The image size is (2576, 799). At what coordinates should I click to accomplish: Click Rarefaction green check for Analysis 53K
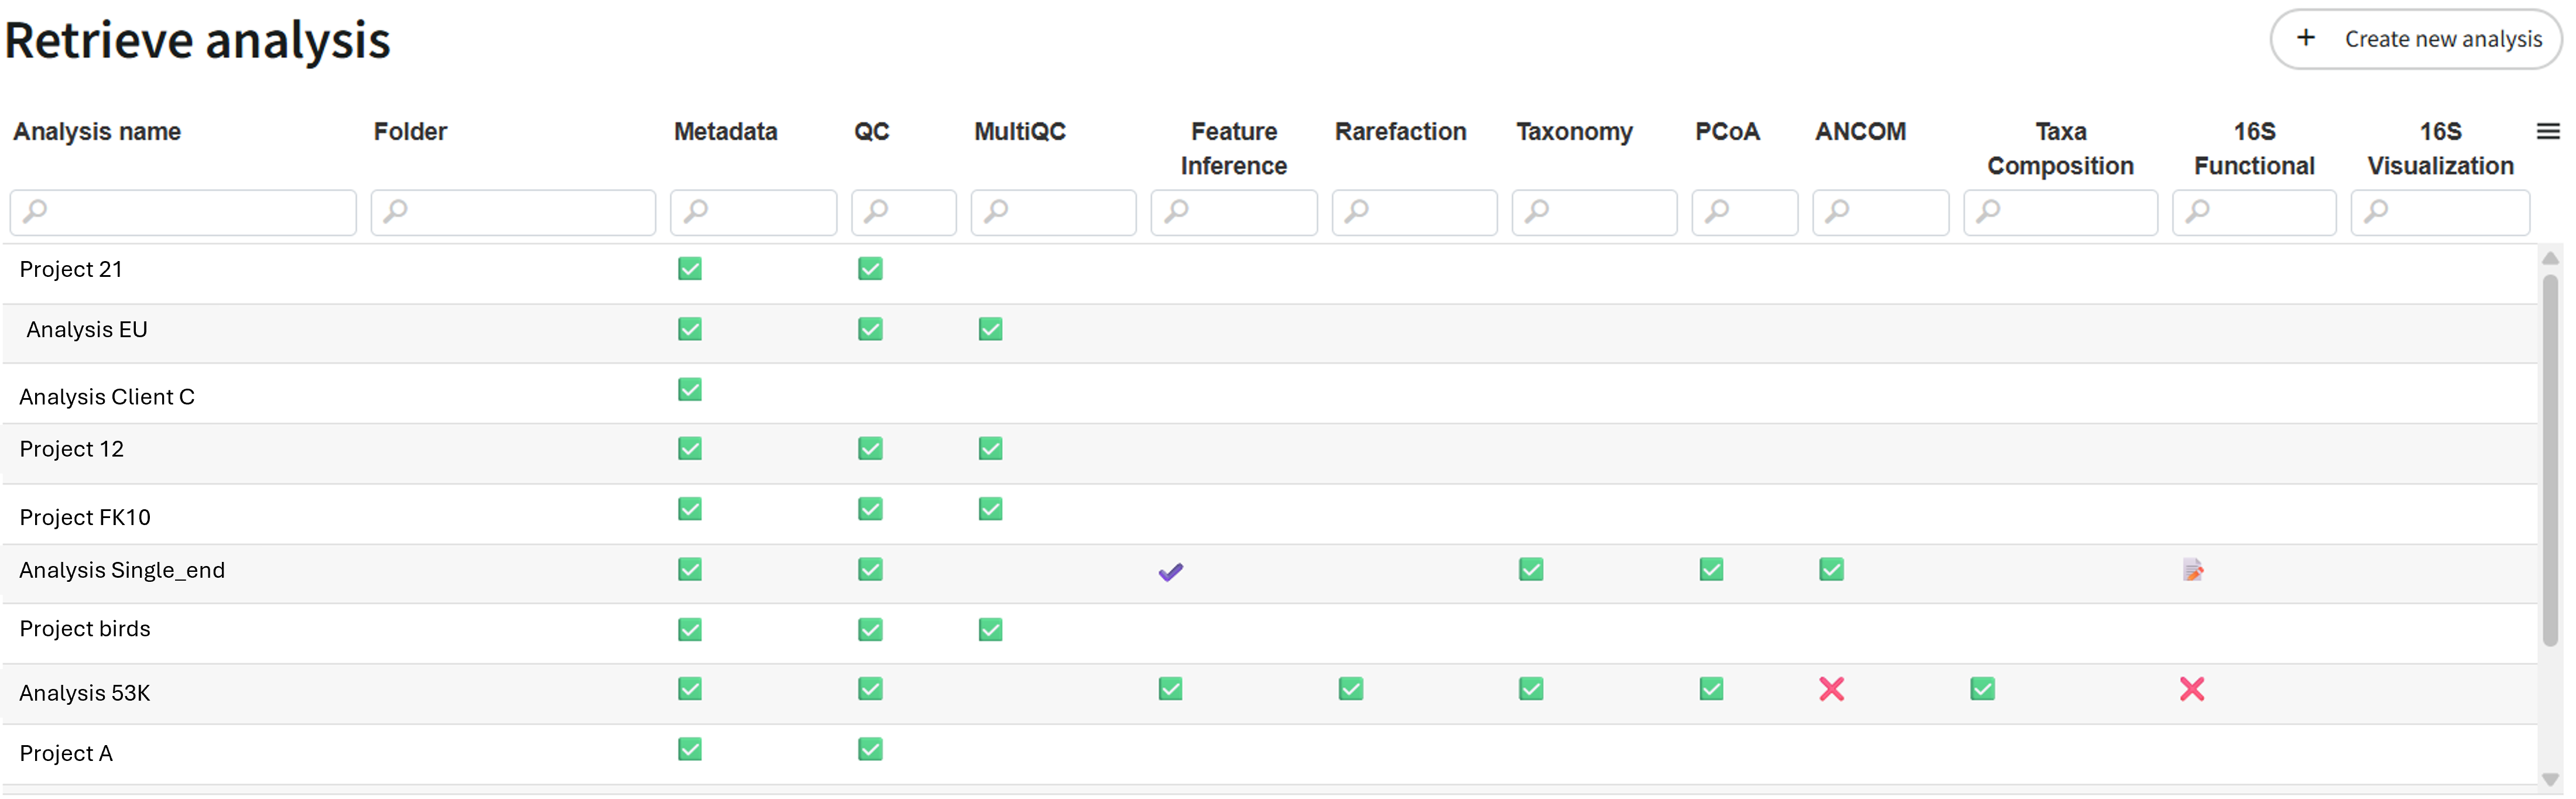[1350, 689]
